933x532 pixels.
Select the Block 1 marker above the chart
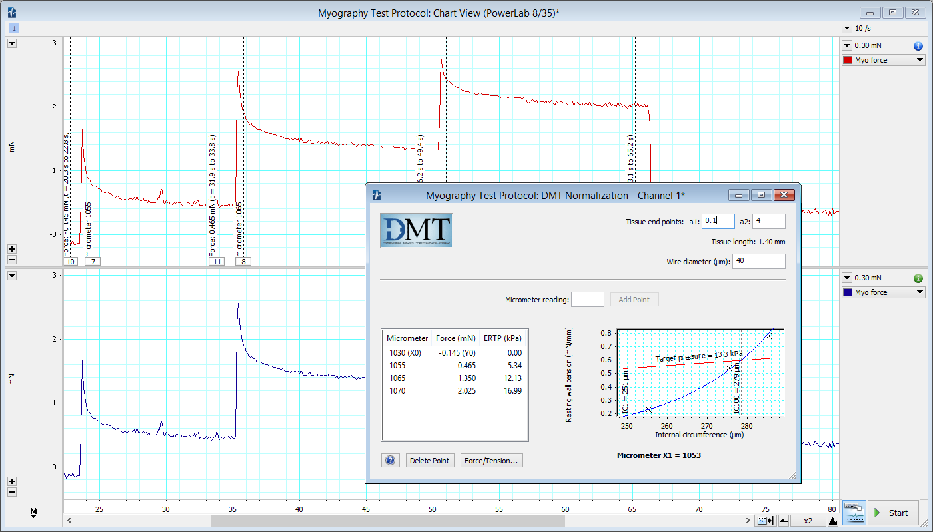coord(13,29)
